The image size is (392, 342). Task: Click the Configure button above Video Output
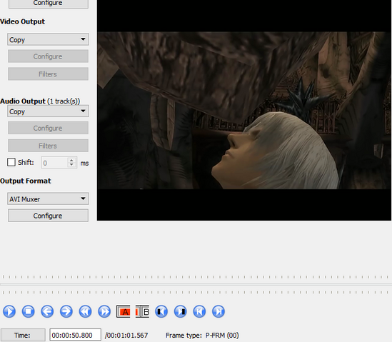[x=48, y=4]
